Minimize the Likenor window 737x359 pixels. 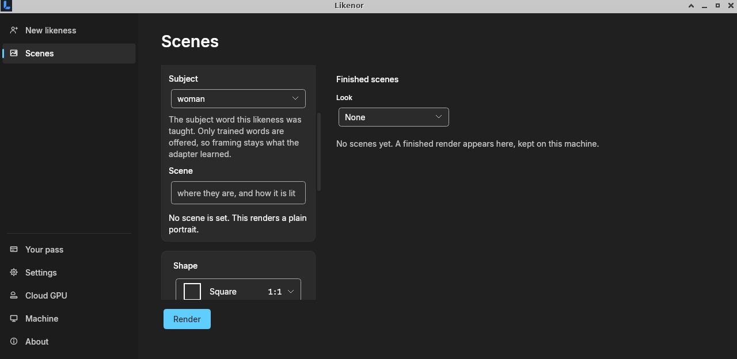click(x=705, y=6)
